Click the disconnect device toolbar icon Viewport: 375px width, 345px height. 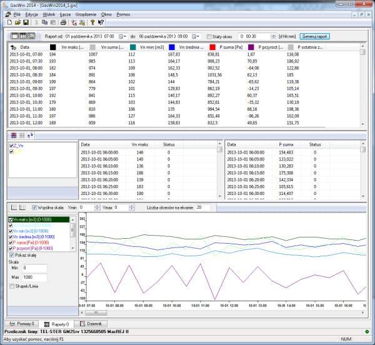tap(82, 22)
